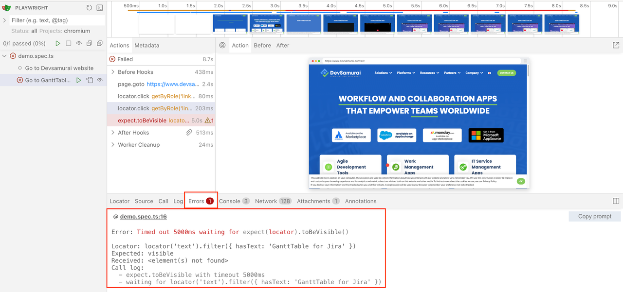The width and height of the screenshot is (623, 292).
Task: Click the test filter input field
Action: pos(57,20)
